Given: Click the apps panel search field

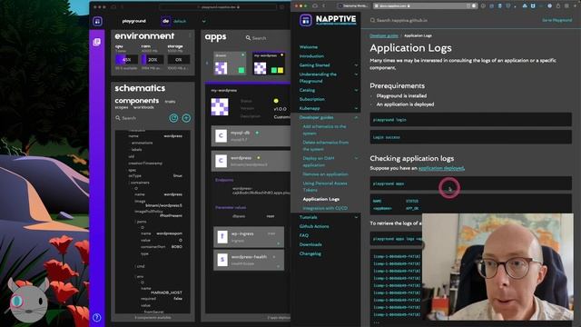Looking at the screenshot, I should coord(267,38).
